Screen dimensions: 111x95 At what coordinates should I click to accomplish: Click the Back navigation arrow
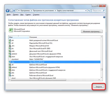coord(8,11)
